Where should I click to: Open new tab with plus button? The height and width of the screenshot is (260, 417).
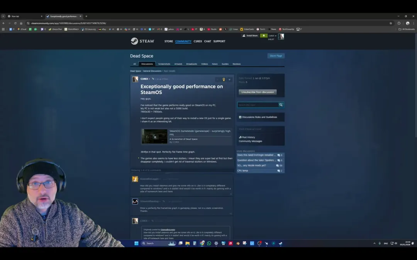(86, 16)
